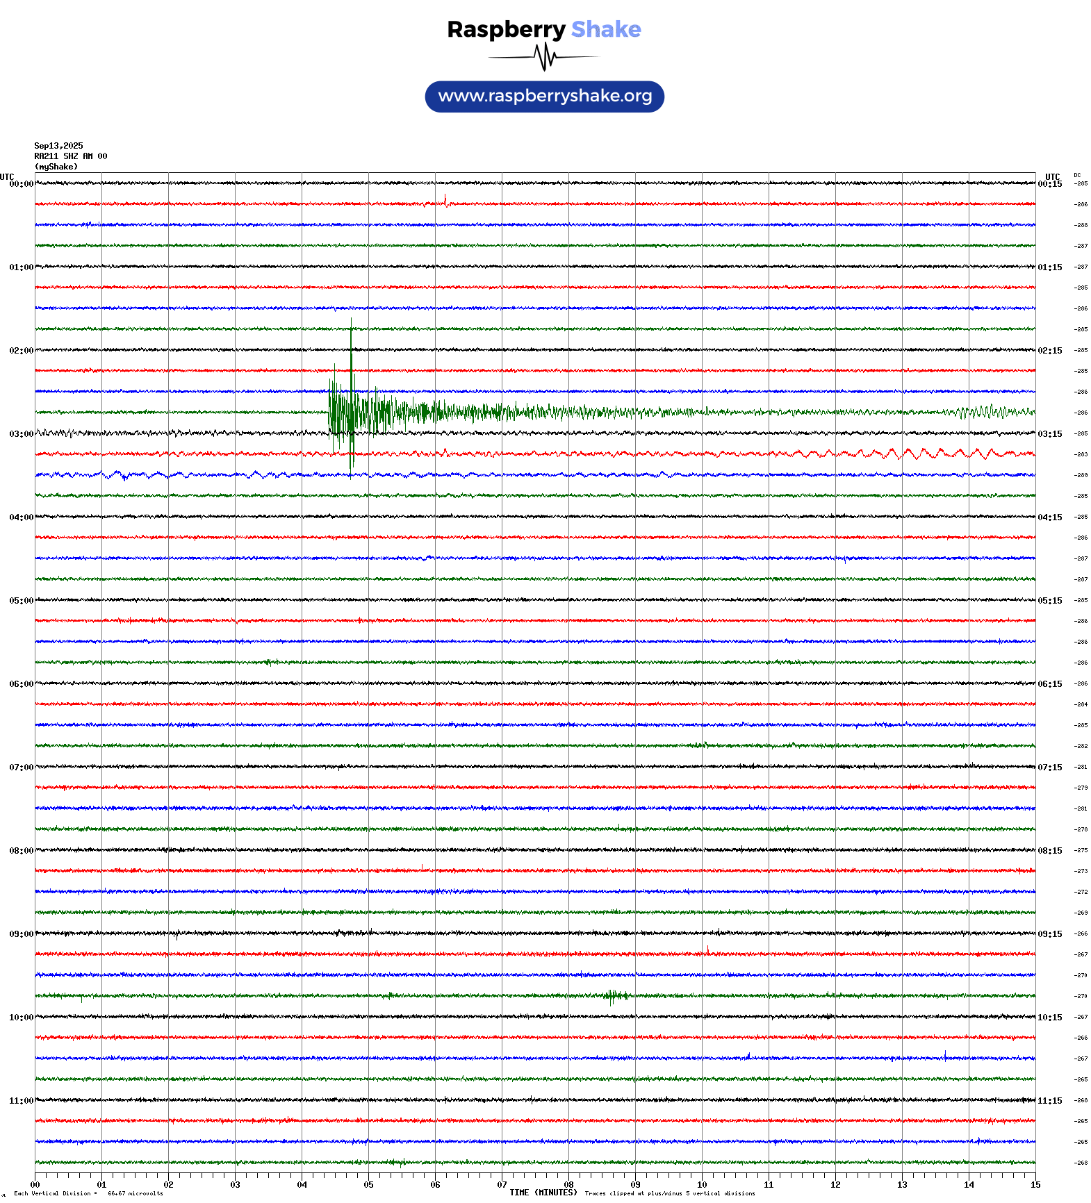Click the Traces clipped note at bottom
The height and width of the screenshot is (1203, 1091).
click(x=670, y=1193)
